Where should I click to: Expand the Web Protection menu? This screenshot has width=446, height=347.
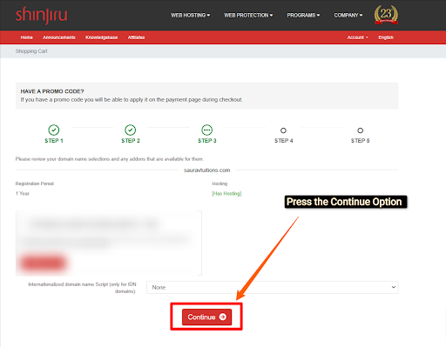pos(248,15)
